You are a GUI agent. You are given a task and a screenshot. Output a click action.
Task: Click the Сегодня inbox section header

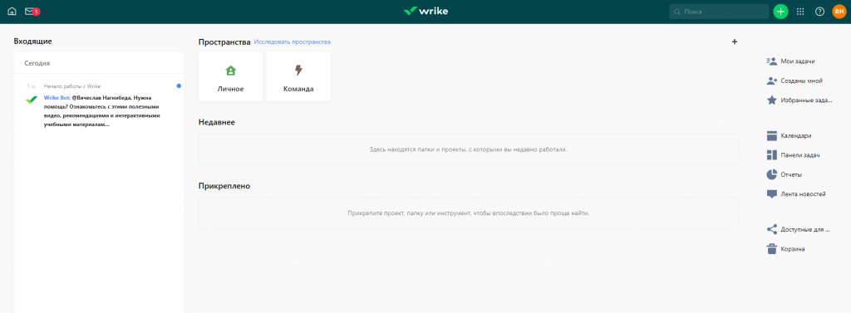point(37,63)
